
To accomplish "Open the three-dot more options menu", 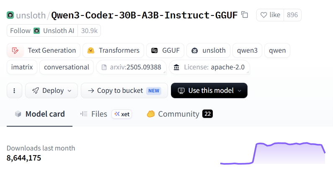I will coord(14,91).
